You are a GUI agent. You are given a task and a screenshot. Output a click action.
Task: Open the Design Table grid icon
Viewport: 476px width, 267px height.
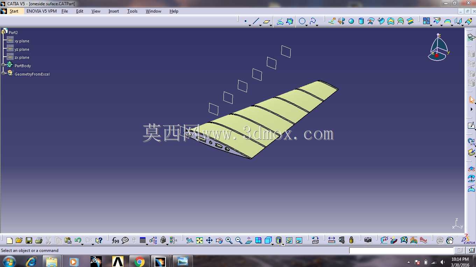coord(143,240)
